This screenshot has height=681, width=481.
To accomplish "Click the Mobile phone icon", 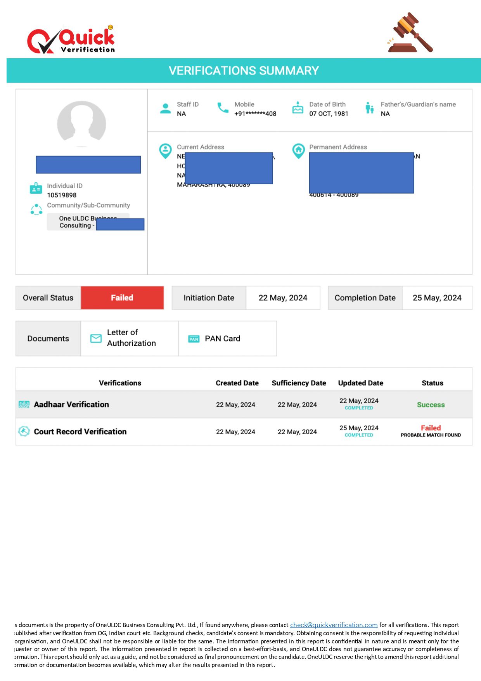I will click(x=223, y=108).
